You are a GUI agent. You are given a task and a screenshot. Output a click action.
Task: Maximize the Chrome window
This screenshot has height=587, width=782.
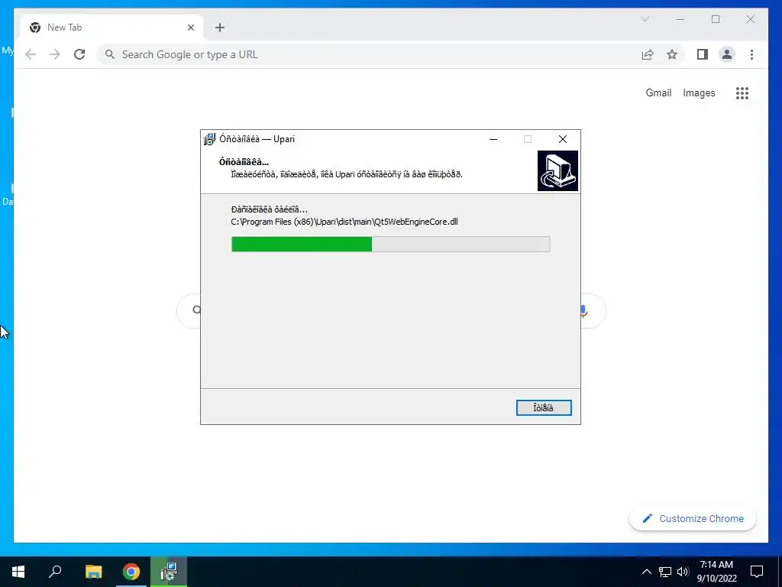(x=715, y=19)
